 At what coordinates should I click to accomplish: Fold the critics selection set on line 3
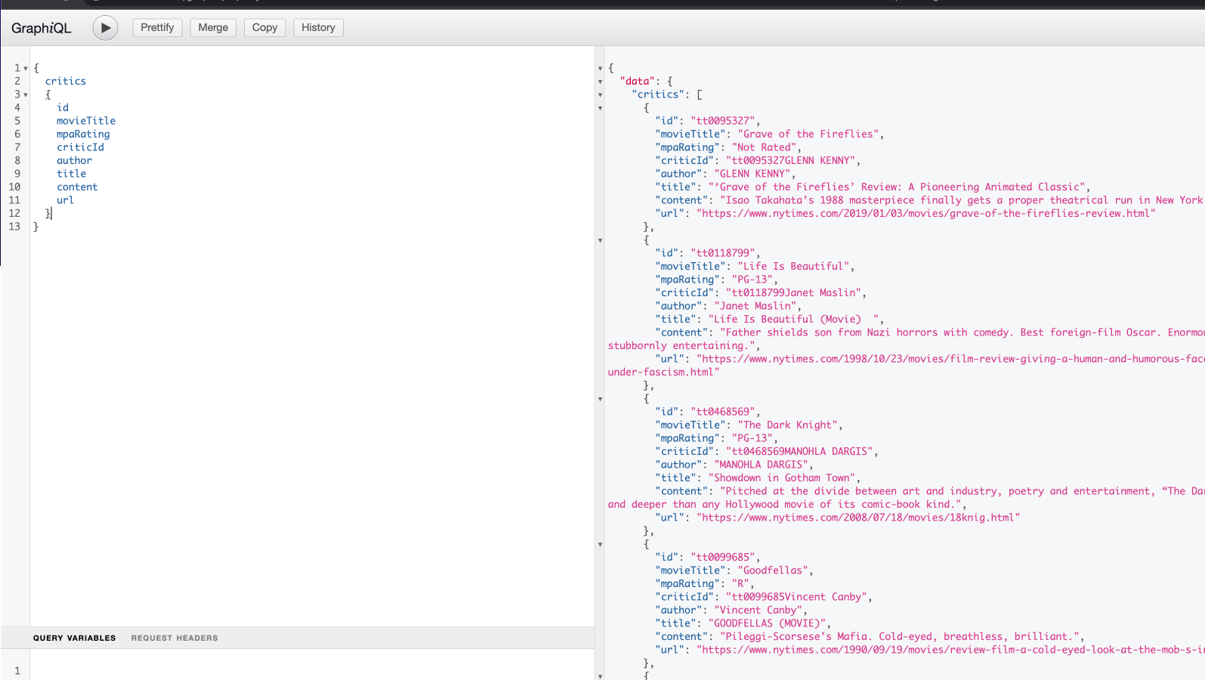tap(26, 95)
